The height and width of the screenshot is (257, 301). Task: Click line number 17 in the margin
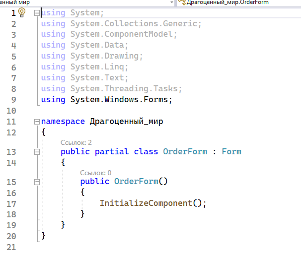click(11, 204)
